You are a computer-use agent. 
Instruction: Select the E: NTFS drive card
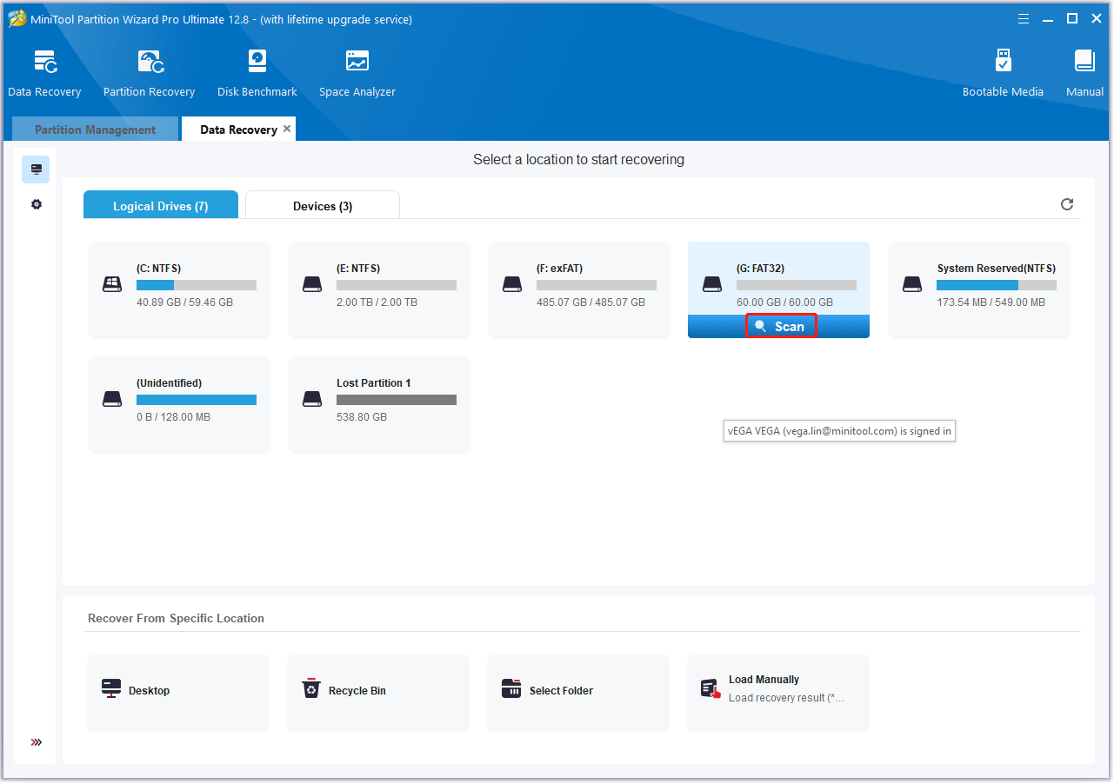tap(379, 290)
